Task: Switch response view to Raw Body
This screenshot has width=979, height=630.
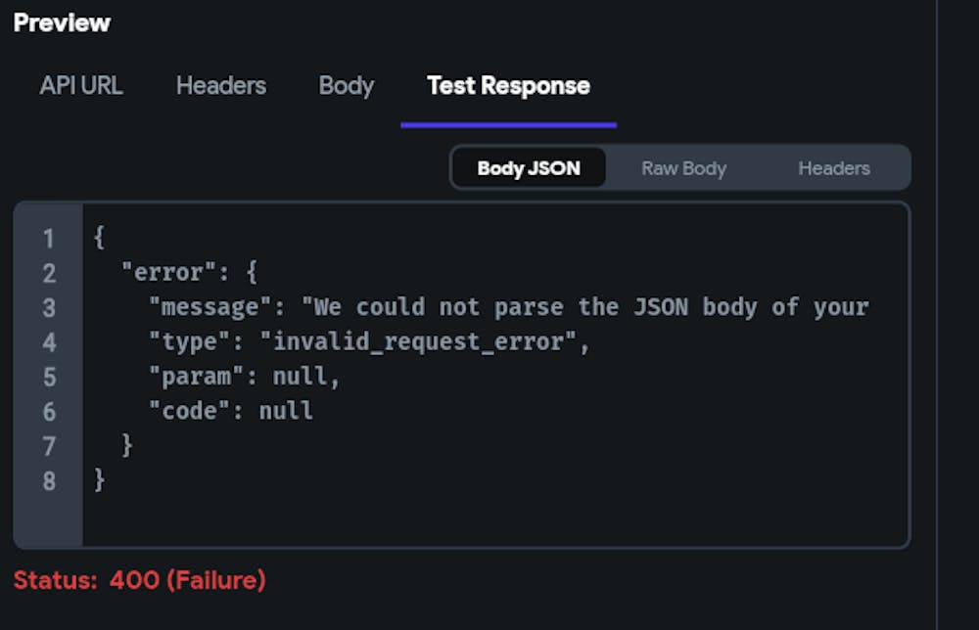Action: (683, 168)
